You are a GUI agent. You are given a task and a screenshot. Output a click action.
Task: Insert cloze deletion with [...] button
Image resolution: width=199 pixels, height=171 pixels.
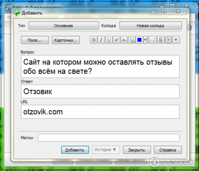[152, 40]
